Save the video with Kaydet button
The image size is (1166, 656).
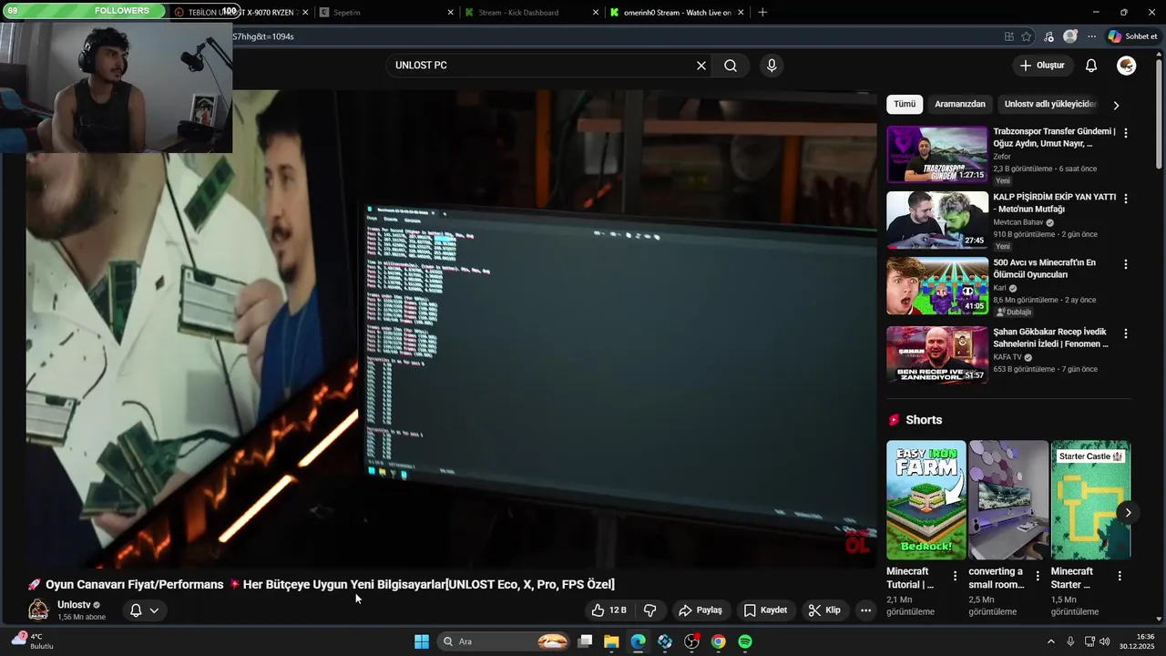765,610
